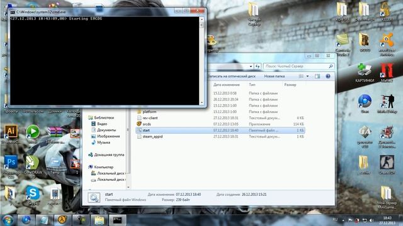
Task: Toggle the Explorer preview pane button
Action: pos(317,76)
